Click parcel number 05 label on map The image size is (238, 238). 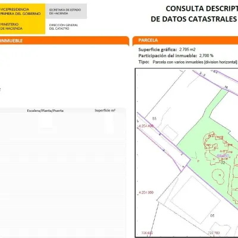click(x=212, y=215)
